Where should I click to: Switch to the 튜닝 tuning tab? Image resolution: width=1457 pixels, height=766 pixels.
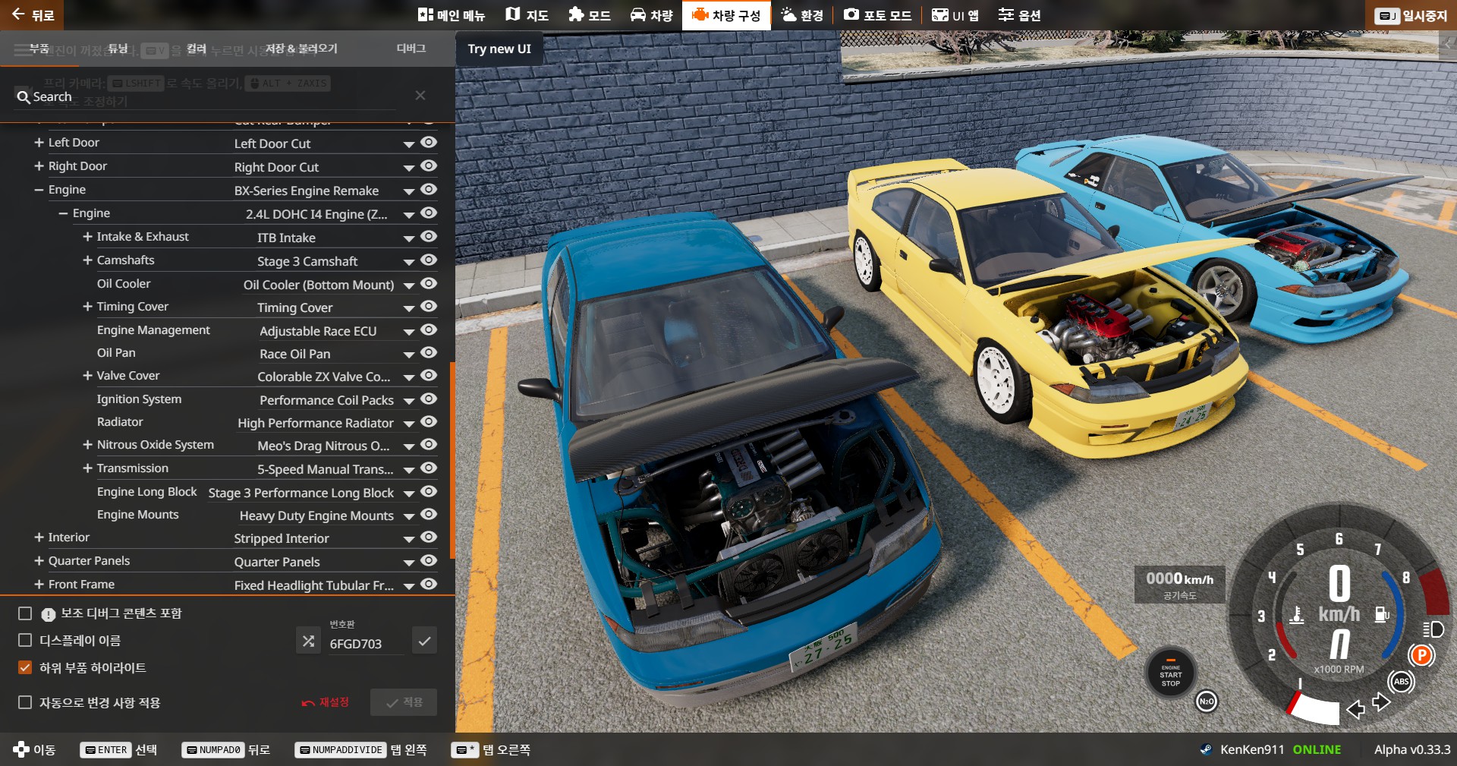pos(118,49)
